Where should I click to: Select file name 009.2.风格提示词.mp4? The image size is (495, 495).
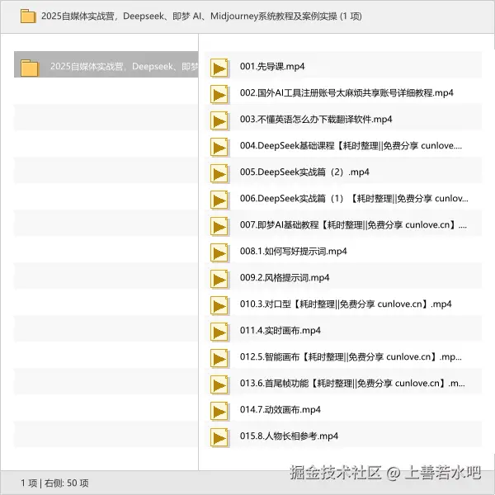[285, 277]
